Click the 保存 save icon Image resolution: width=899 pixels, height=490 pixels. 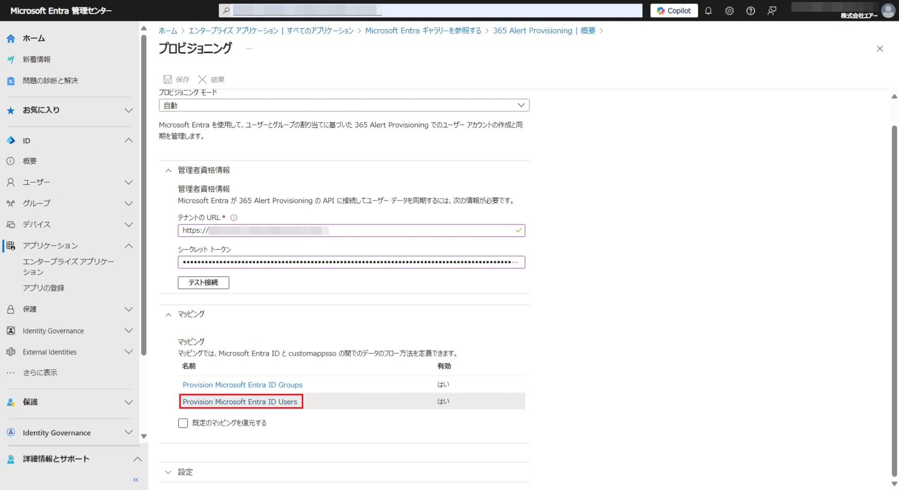[x=168, y=79]
